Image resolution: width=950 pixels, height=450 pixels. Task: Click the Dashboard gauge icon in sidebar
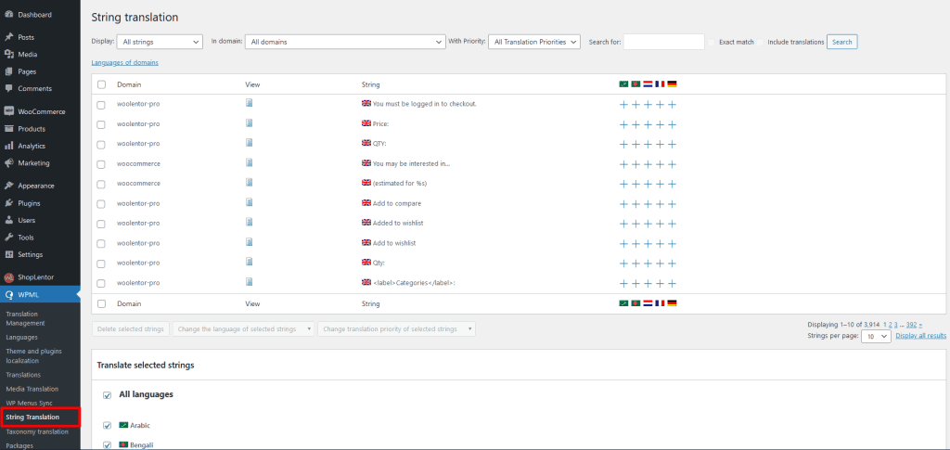[x=9, y=15]
